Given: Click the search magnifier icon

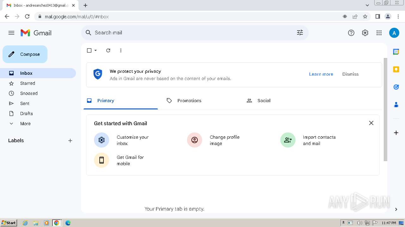Looking at the screenshot, I should (x=89, y=32).
